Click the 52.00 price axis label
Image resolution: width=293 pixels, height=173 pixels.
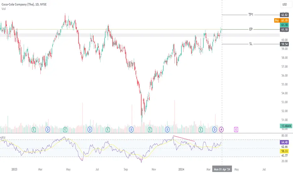click(285, 111)
